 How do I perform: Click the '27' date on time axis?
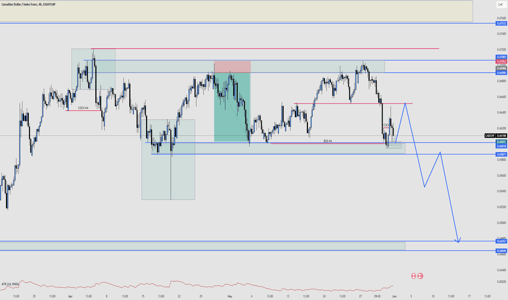[x=360, y=296]
